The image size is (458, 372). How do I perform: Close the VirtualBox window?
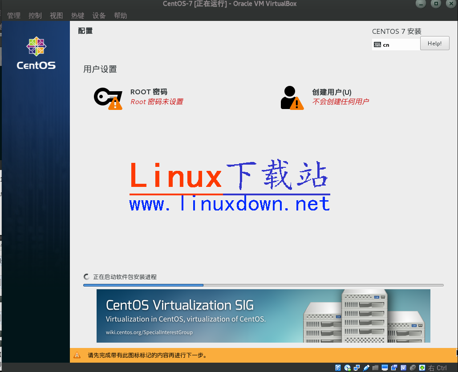click(451, 4)
